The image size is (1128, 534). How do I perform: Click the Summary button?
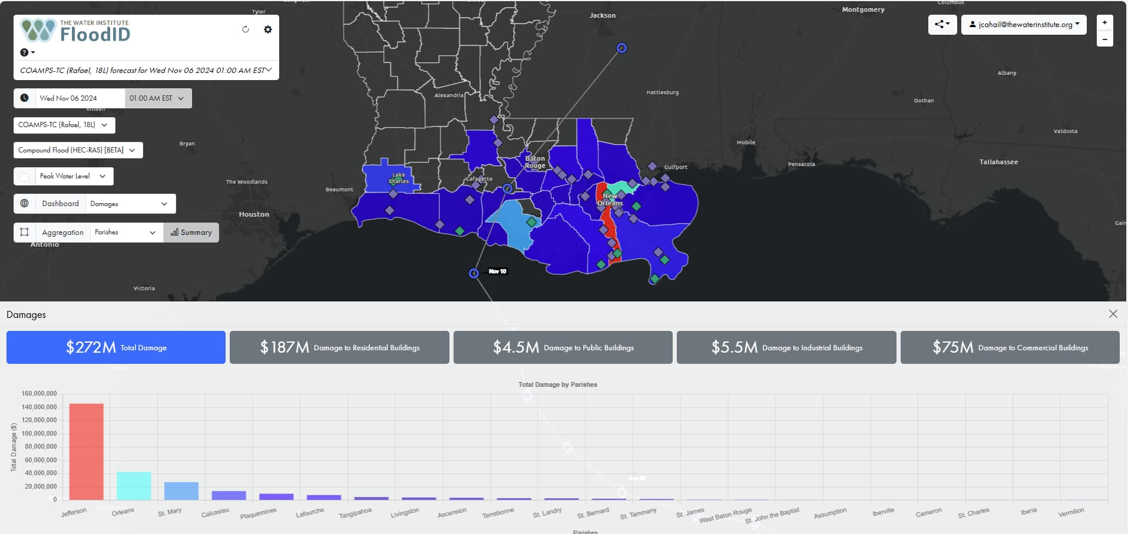pyautogui.click(x=191, y=233)
